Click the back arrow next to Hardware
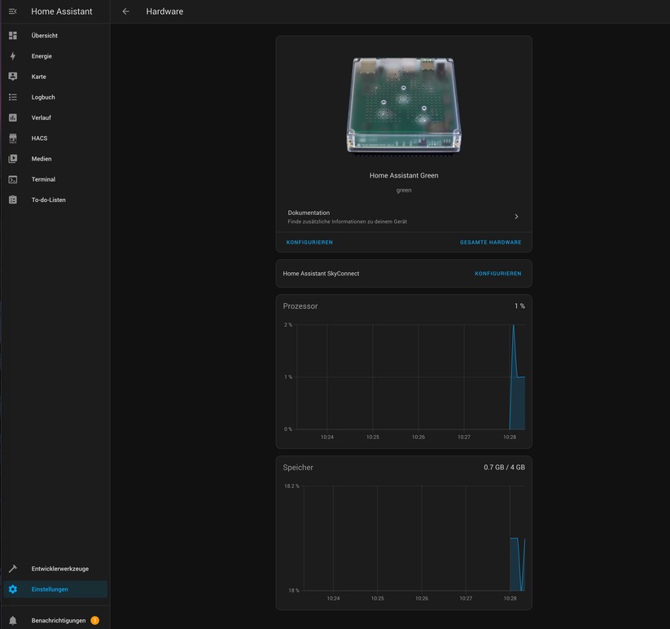The height and width of the screenshot is (629, 670). [x=125, y=11]
